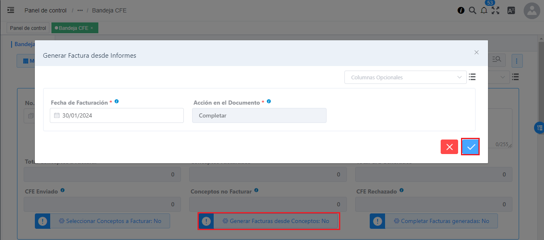Viewport: 544px width, 240px height.
Task: Click the list icon beside Columnas Opcionales
Action: (472, 77)
